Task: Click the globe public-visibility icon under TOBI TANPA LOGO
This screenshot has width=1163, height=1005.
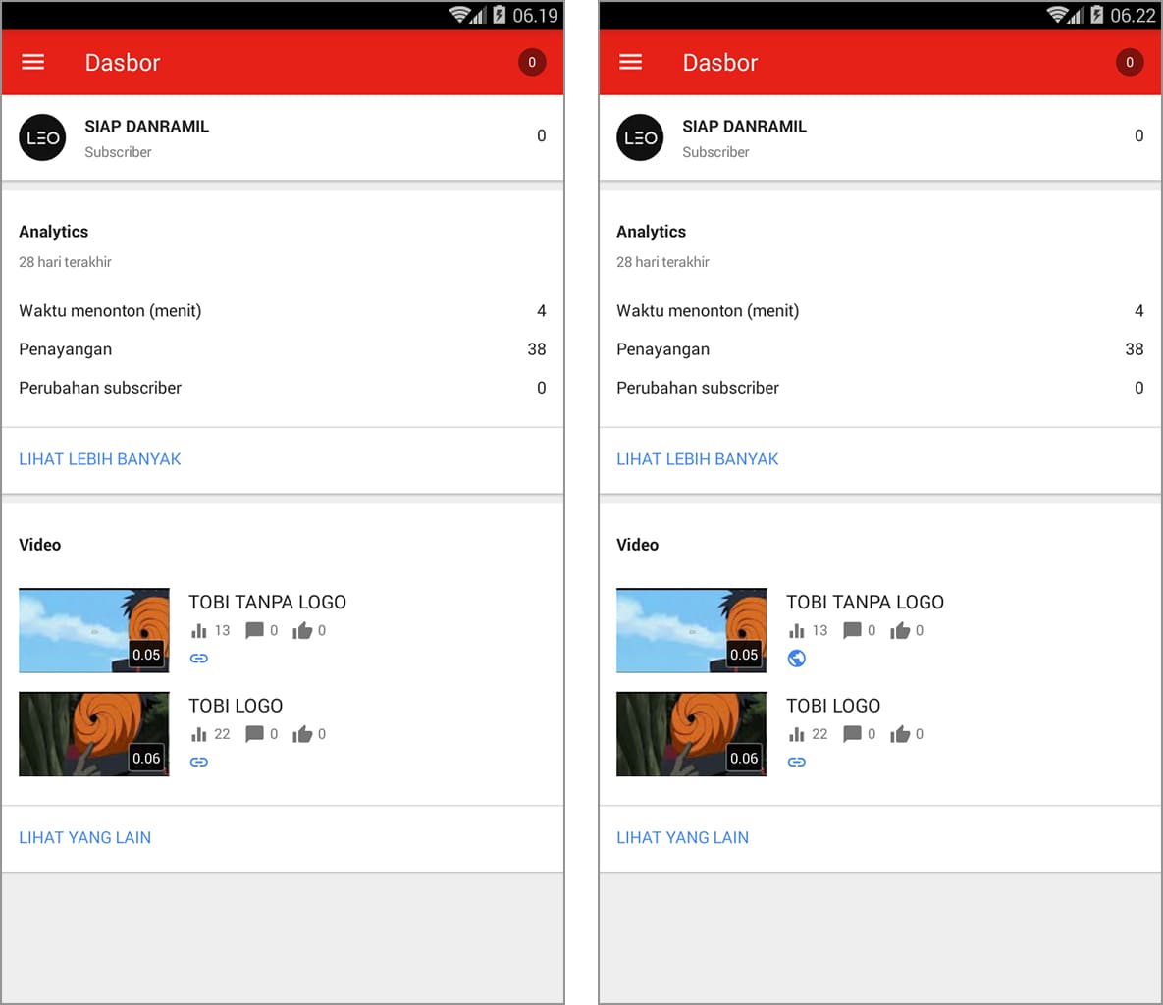Action: tap(797, 659)
